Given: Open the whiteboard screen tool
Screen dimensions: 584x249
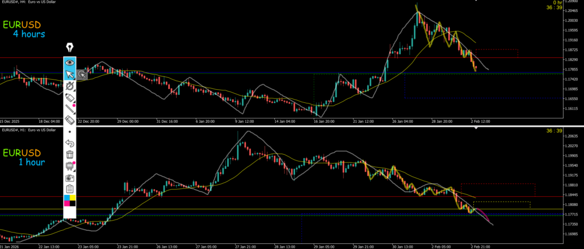Looking at the screenshot, I should tap(70, 166).
